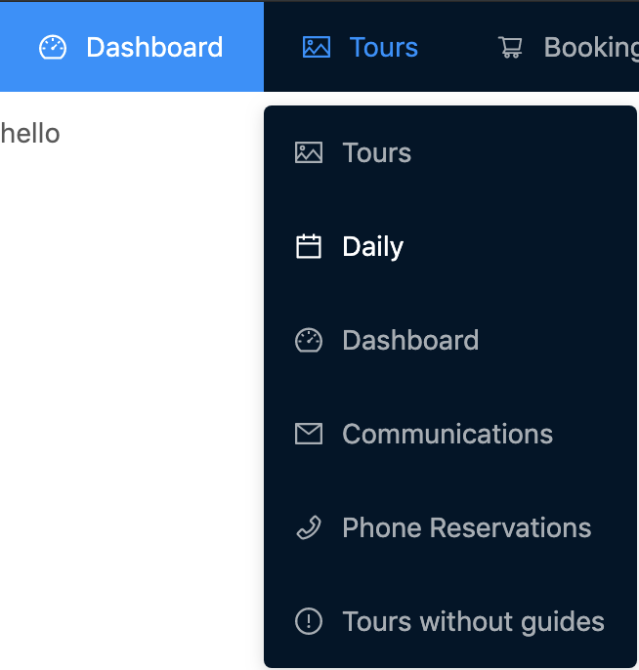Go to the Phone Reservations menu entry
This screenshot has width=639, height=670.
click(x=467, y=527)
